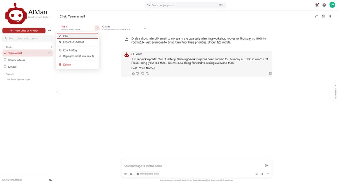Open three-dot menu next to New Chat button
This screenshot has width=338, height=184.
pyautogui.click(x=49, y=30)
